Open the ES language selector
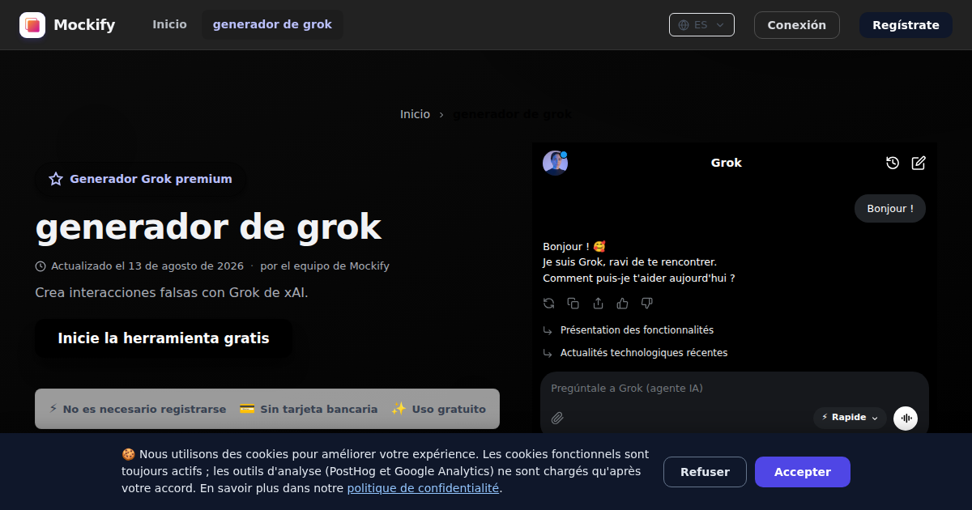The height and width of the screenshot is (510, 972). click(x=701, y=25)
